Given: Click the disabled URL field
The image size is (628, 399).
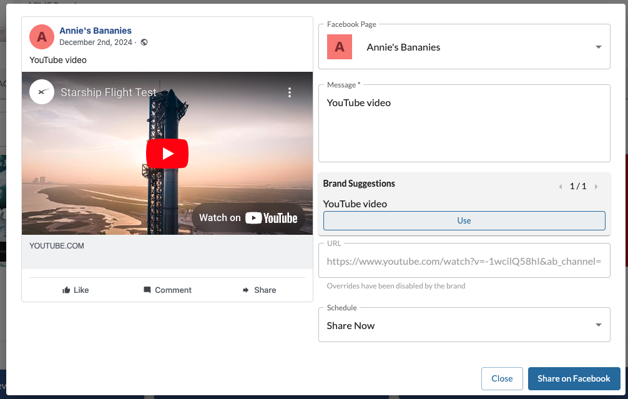Looking at the screenshot, I should pyautogui.click(x=464, y=261).
